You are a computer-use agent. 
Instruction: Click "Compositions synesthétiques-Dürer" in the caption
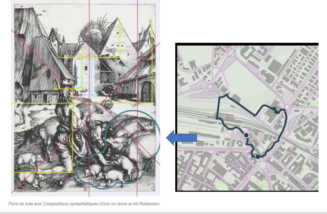click(77, 204)
